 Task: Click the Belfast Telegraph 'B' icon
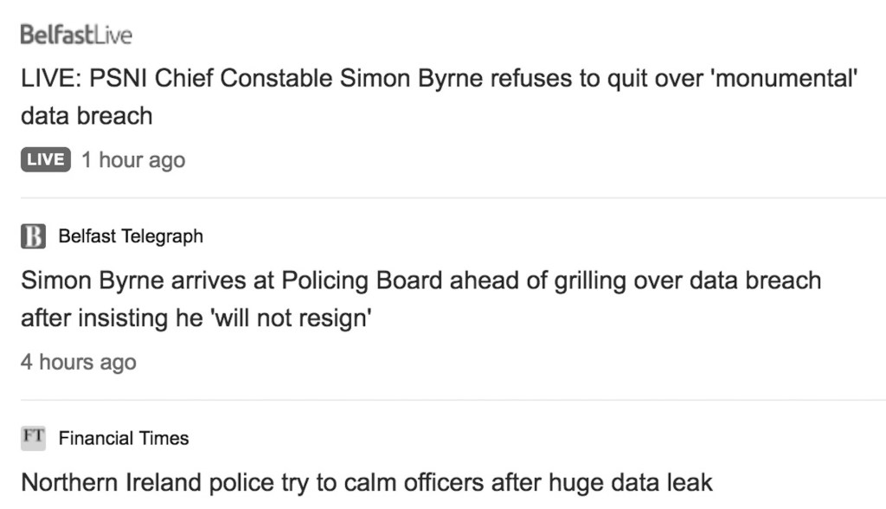click(x=33, y=236)
